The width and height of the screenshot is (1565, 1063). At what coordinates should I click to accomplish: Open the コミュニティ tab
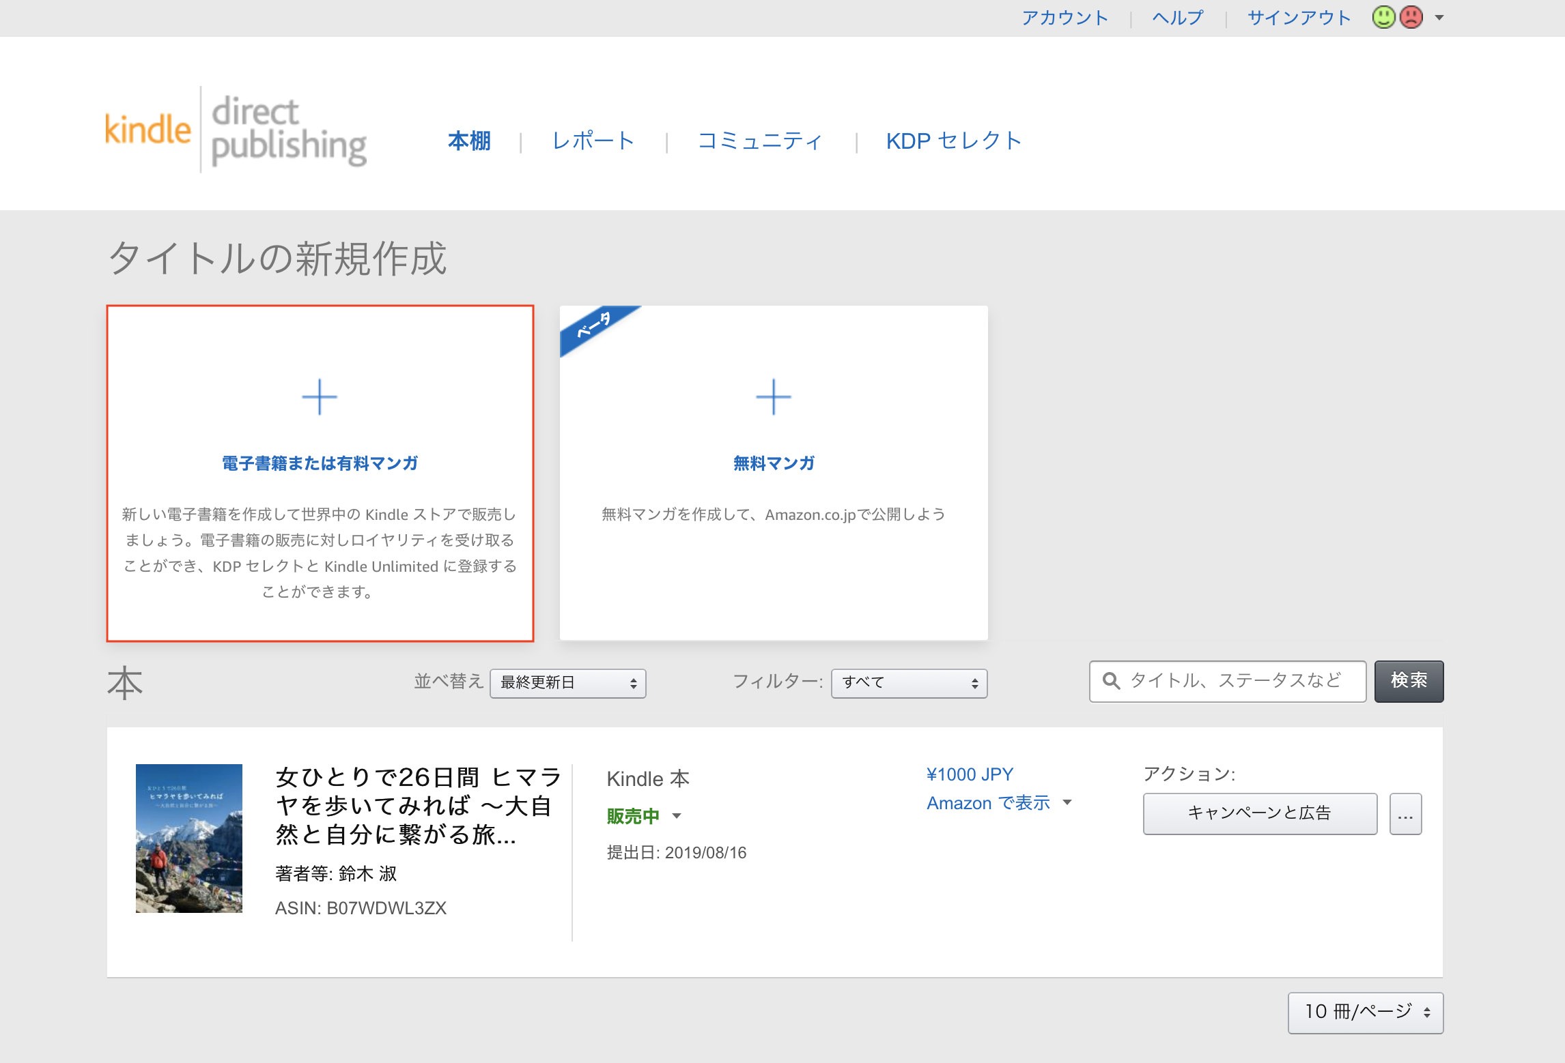pyautogui.click(x=760, y=141)
